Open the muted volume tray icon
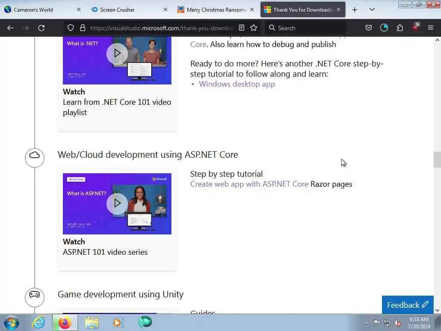This screenshot has width=441, height=331. (398, 323)
